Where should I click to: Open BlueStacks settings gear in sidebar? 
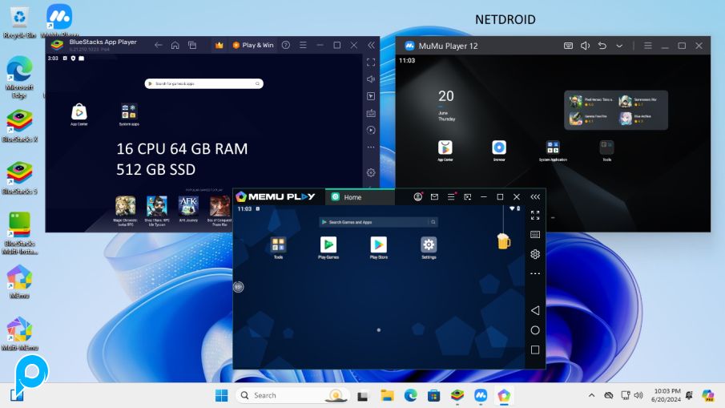pos(371,172)
